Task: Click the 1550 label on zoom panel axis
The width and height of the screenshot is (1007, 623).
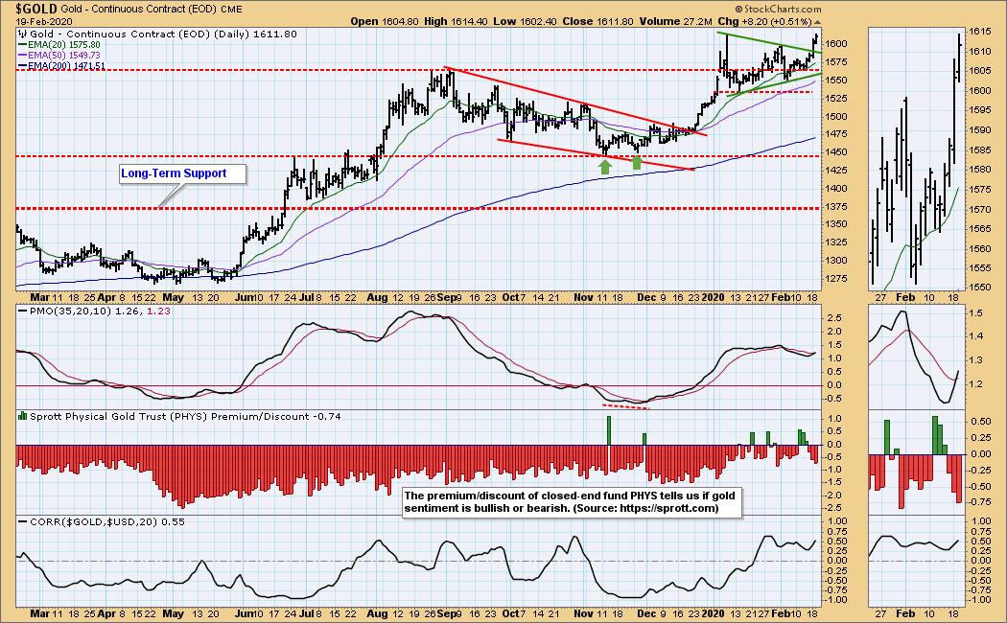Action: pos(979,288)
